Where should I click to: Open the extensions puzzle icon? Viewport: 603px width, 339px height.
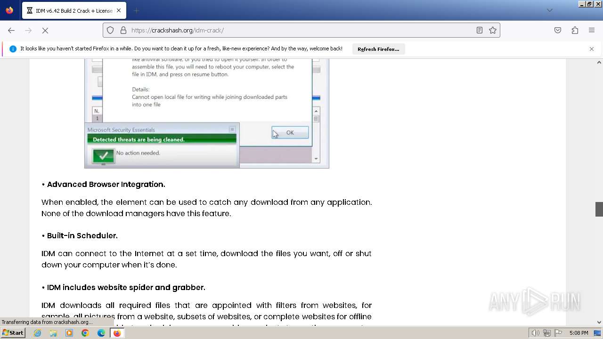(x=575, y=30)
